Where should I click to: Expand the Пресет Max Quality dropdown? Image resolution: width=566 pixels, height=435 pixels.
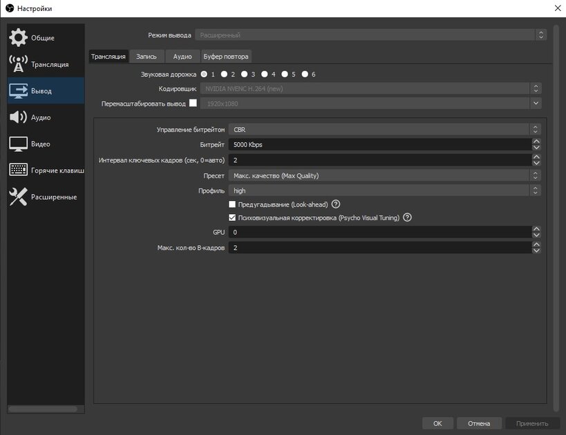point(385,175)
